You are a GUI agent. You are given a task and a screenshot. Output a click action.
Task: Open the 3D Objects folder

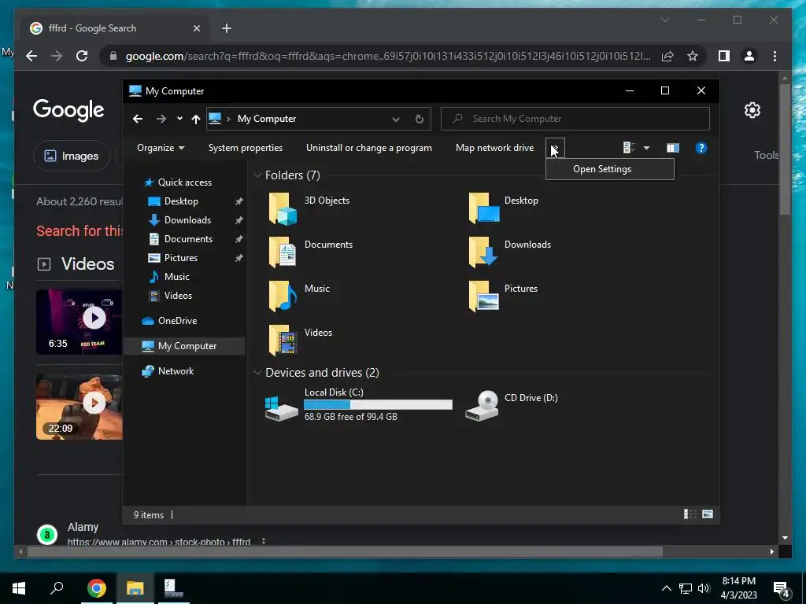(309, 208)
